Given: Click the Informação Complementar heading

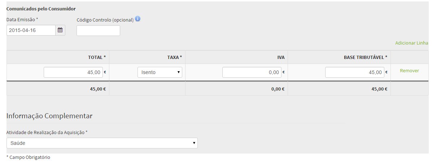Looking at the screenshot, I should (x=49, y=116).
